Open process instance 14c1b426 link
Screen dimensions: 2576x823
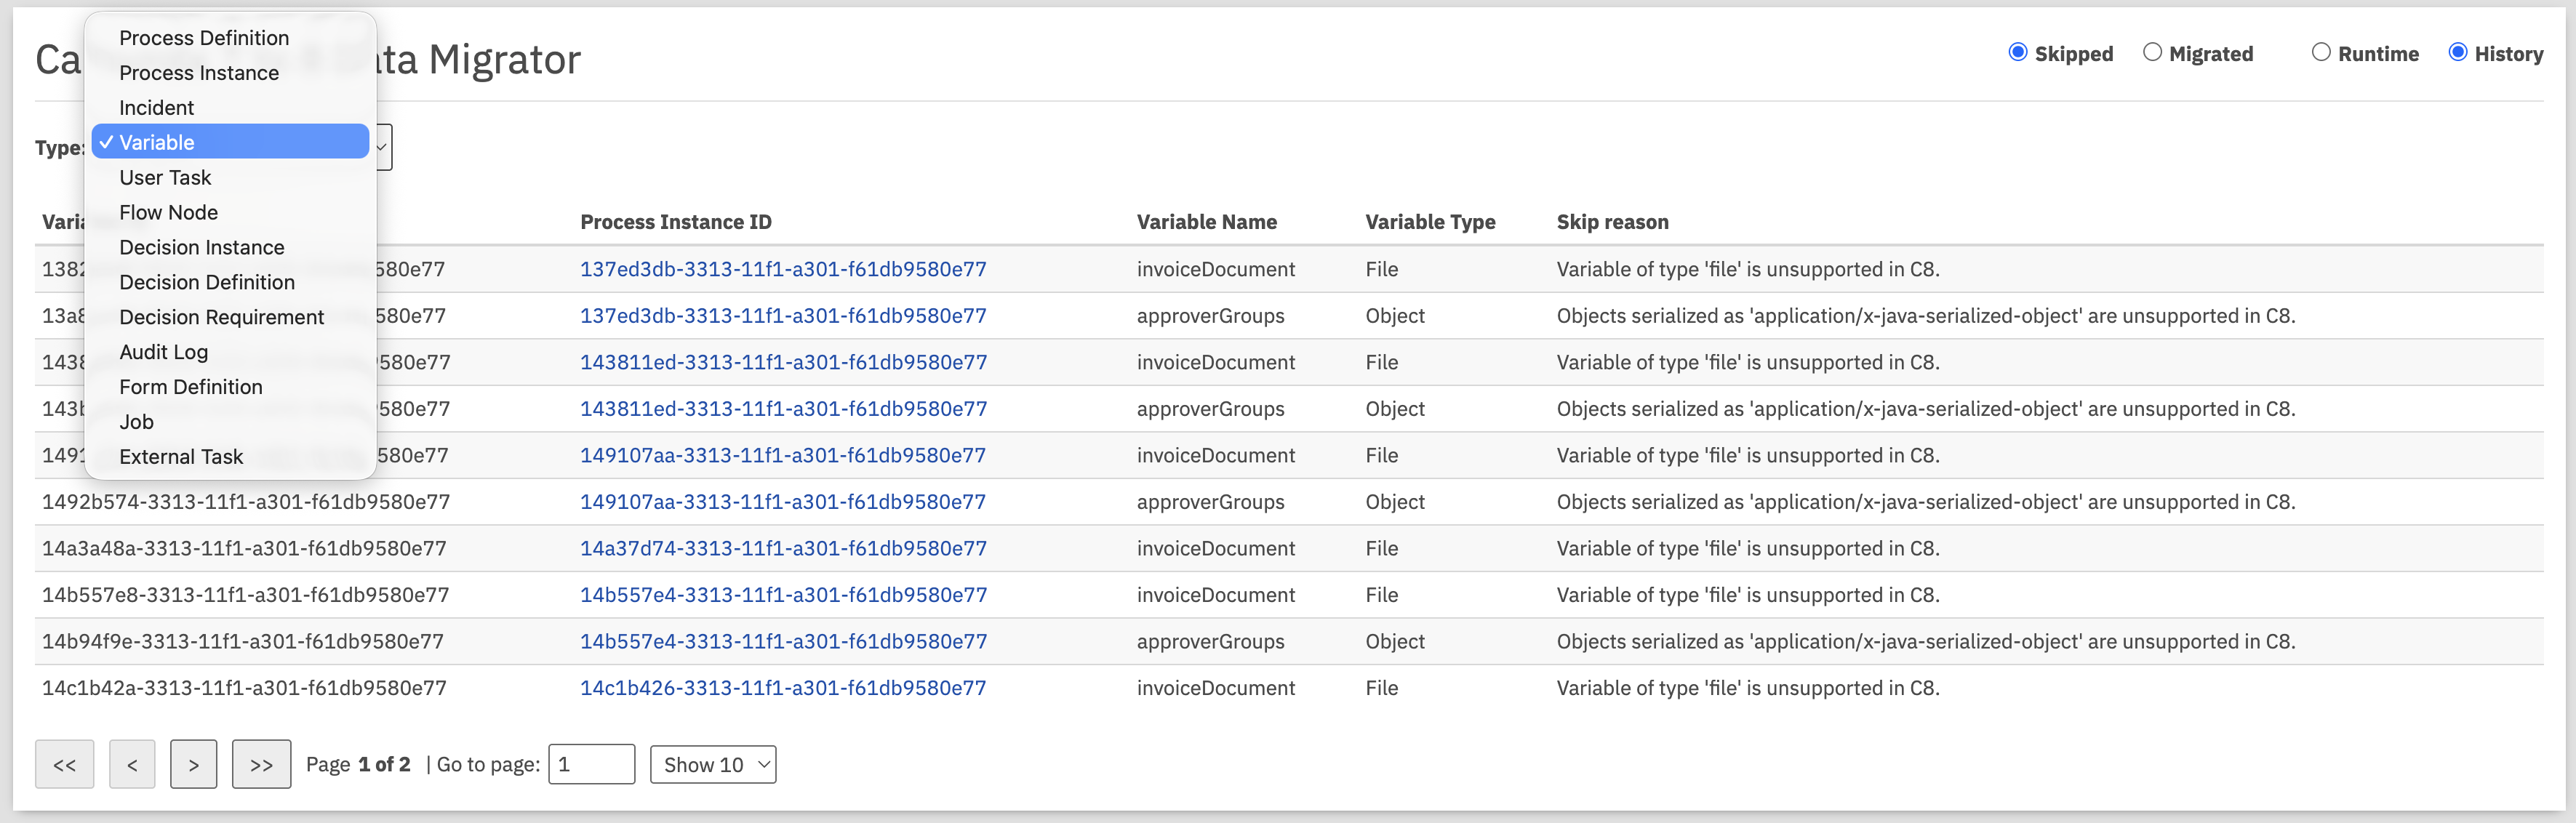(x=782, y=688)
